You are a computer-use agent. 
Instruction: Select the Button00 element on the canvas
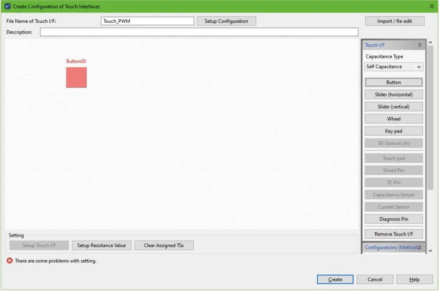tap(76, 78)
